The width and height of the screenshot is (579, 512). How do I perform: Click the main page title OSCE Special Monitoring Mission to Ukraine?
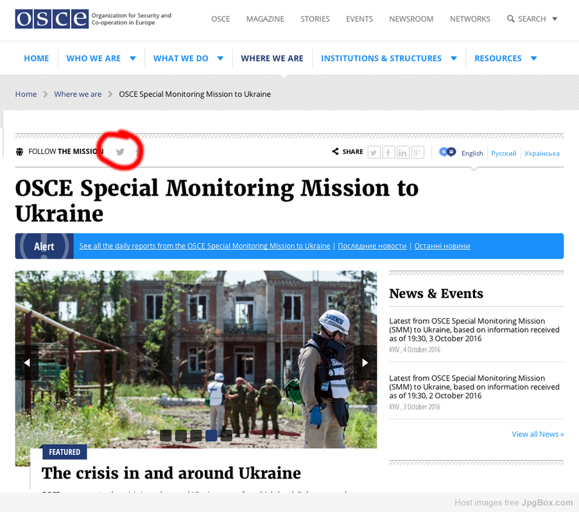(217, 200)
